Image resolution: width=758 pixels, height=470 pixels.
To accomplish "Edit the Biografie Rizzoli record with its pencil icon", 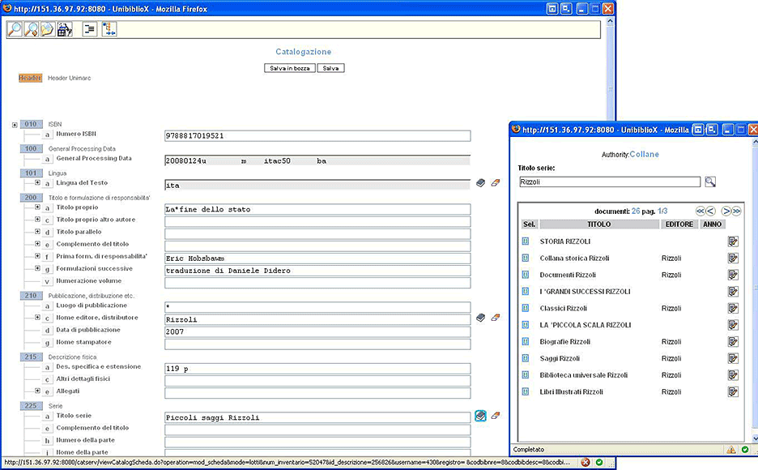I will tap(734, 341).
